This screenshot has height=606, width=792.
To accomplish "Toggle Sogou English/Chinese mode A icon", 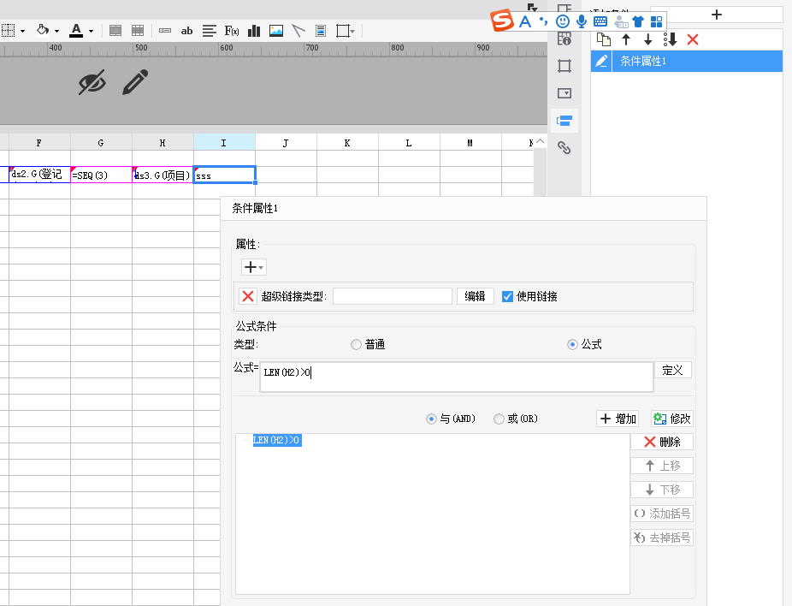I will [x=525, y=21].
